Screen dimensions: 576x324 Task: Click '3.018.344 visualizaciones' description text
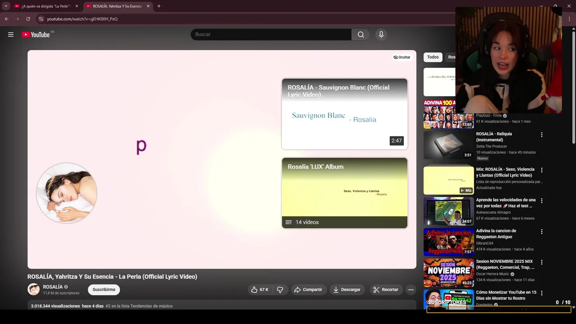click(55, 306)
